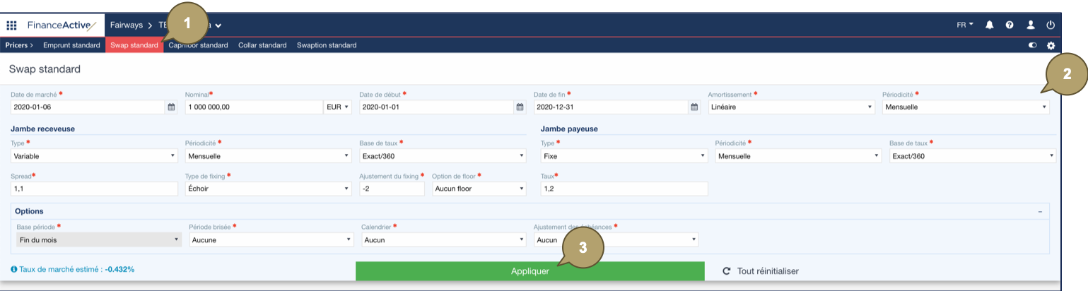Screen dimensions: 1088x291
Task: Open the top Périodicité Mensuelle dropdown
Action: (x=966, y=107)
